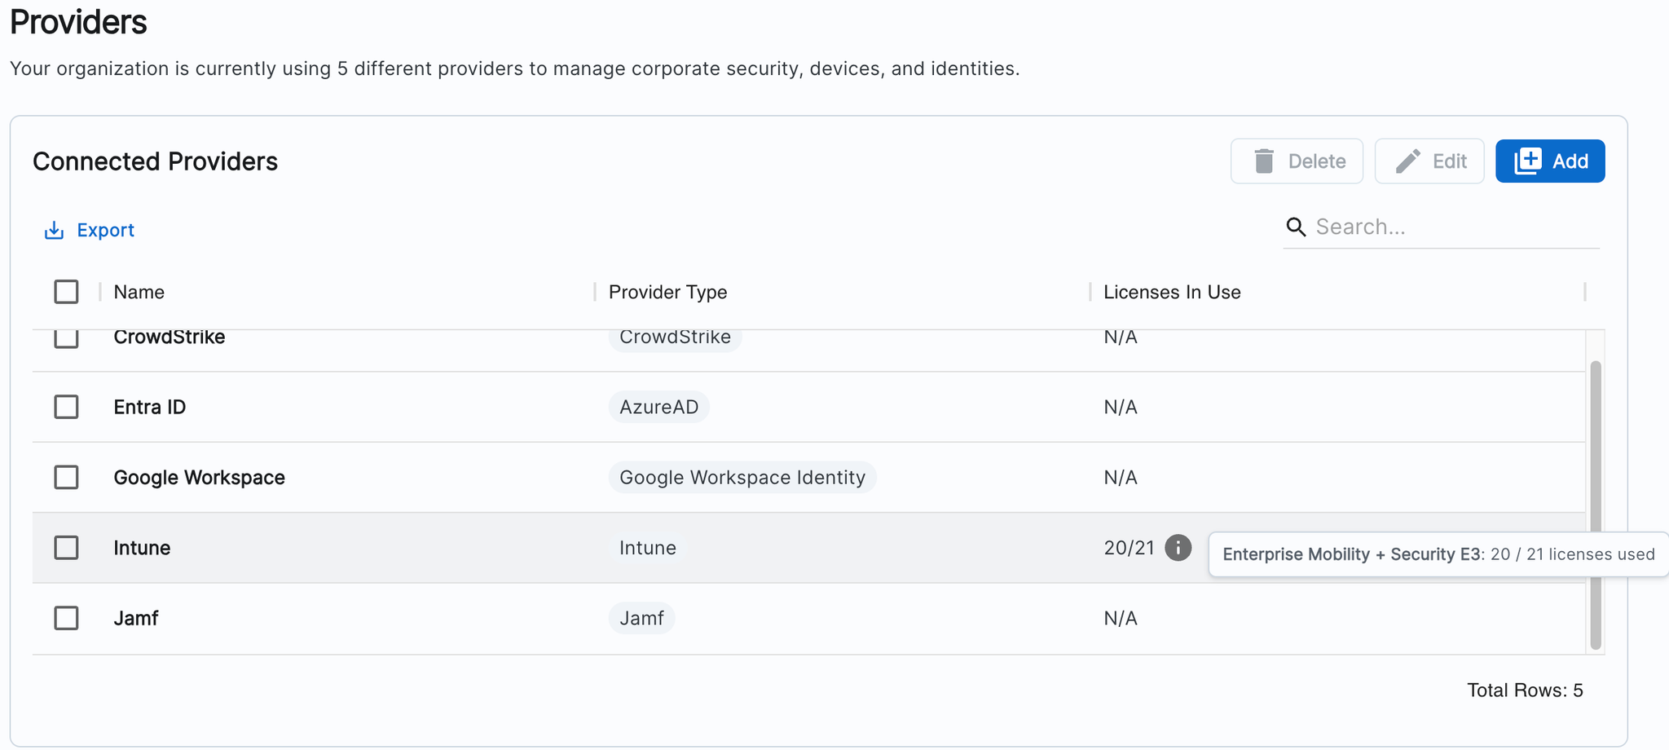Open the Google Workspace provider row
Screen dimensions: 1669x750
(199, 478)
